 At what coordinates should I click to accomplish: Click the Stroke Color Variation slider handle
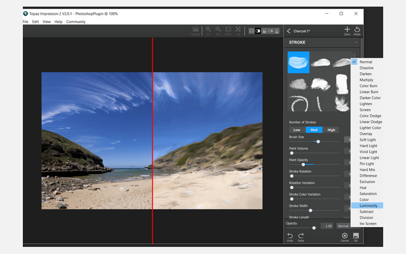[292, 199]
